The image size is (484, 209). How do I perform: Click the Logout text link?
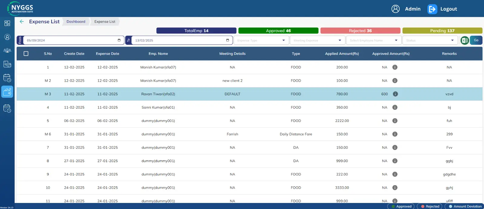(x=449, y=9)
